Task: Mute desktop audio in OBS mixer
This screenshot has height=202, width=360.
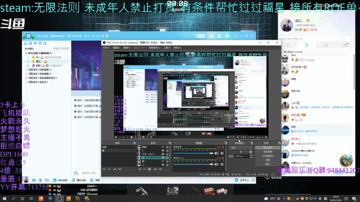Action: coord(217,153)
